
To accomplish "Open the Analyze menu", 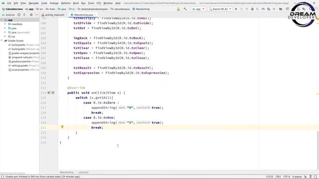I will [x=54, y=3].
